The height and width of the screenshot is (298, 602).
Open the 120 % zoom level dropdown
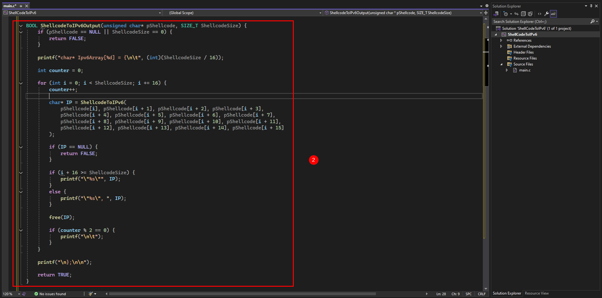[x=19, y=294]
